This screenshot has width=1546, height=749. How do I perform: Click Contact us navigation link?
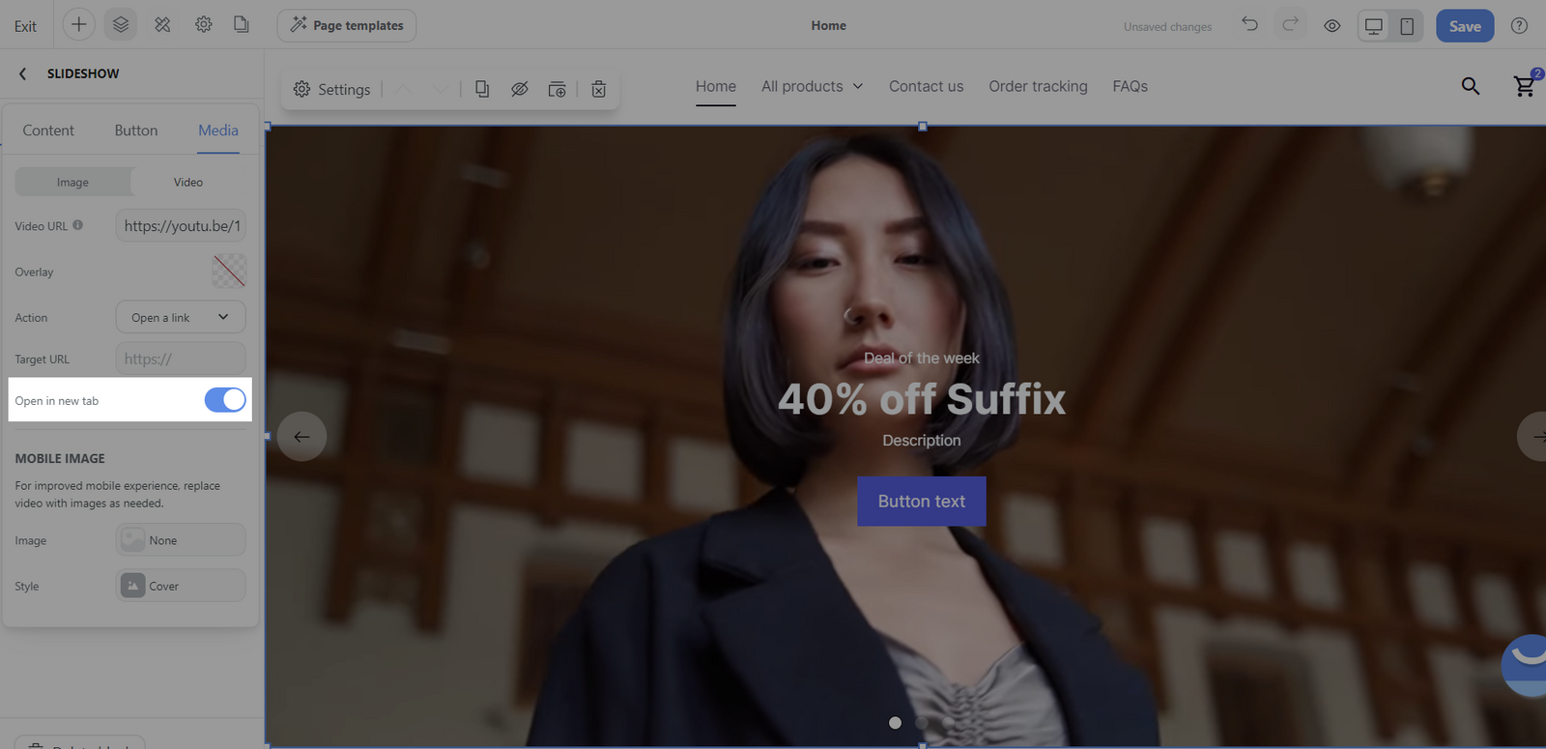927,86
